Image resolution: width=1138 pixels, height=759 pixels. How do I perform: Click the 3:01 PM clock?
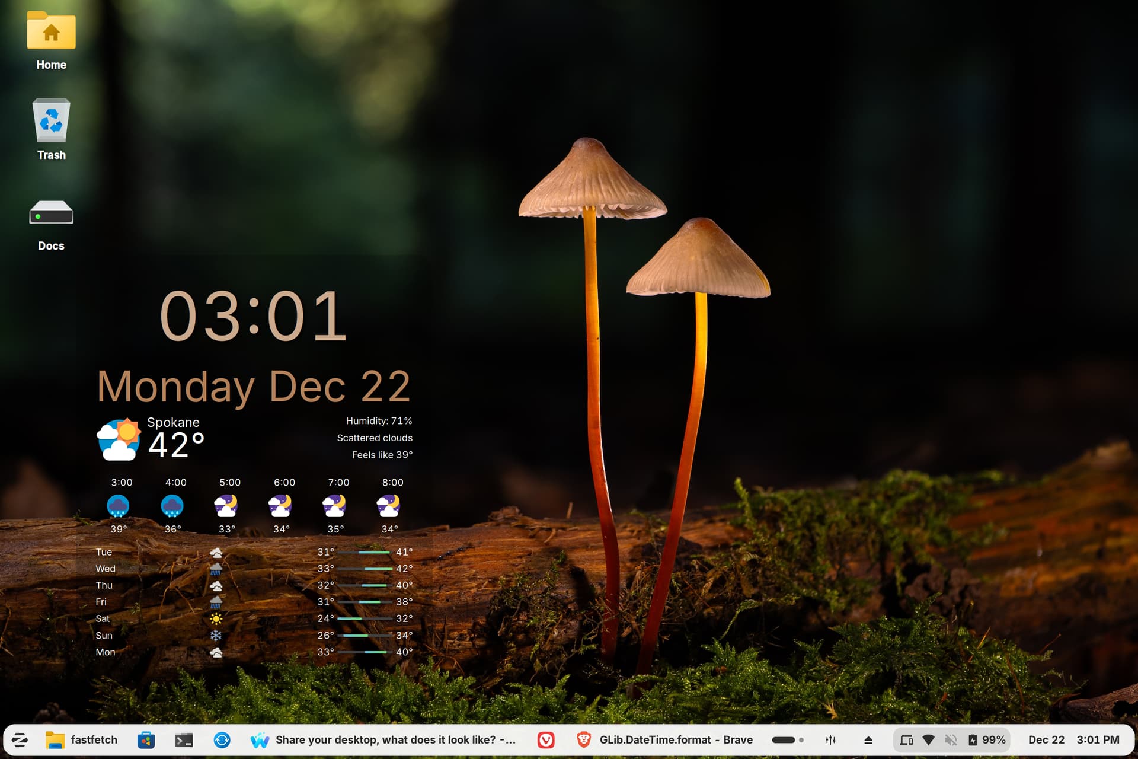(1098, 739)
